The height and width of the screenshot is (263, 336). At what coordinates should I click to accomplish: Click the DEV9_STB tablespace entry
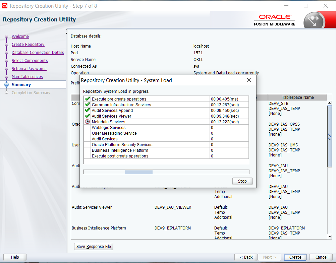coord(278,104)
